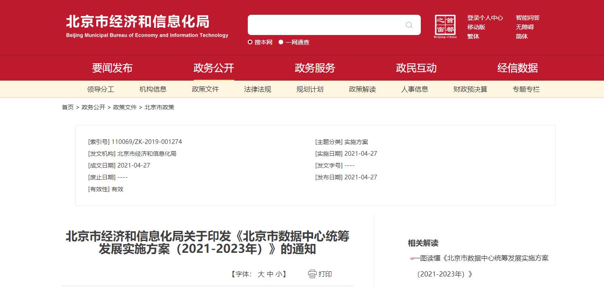Screen dimensions: 604x287
Task: Set font size to 小
Action: click(x=279, y=274)
